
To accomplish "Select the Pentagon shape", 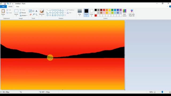I will 53,13.
